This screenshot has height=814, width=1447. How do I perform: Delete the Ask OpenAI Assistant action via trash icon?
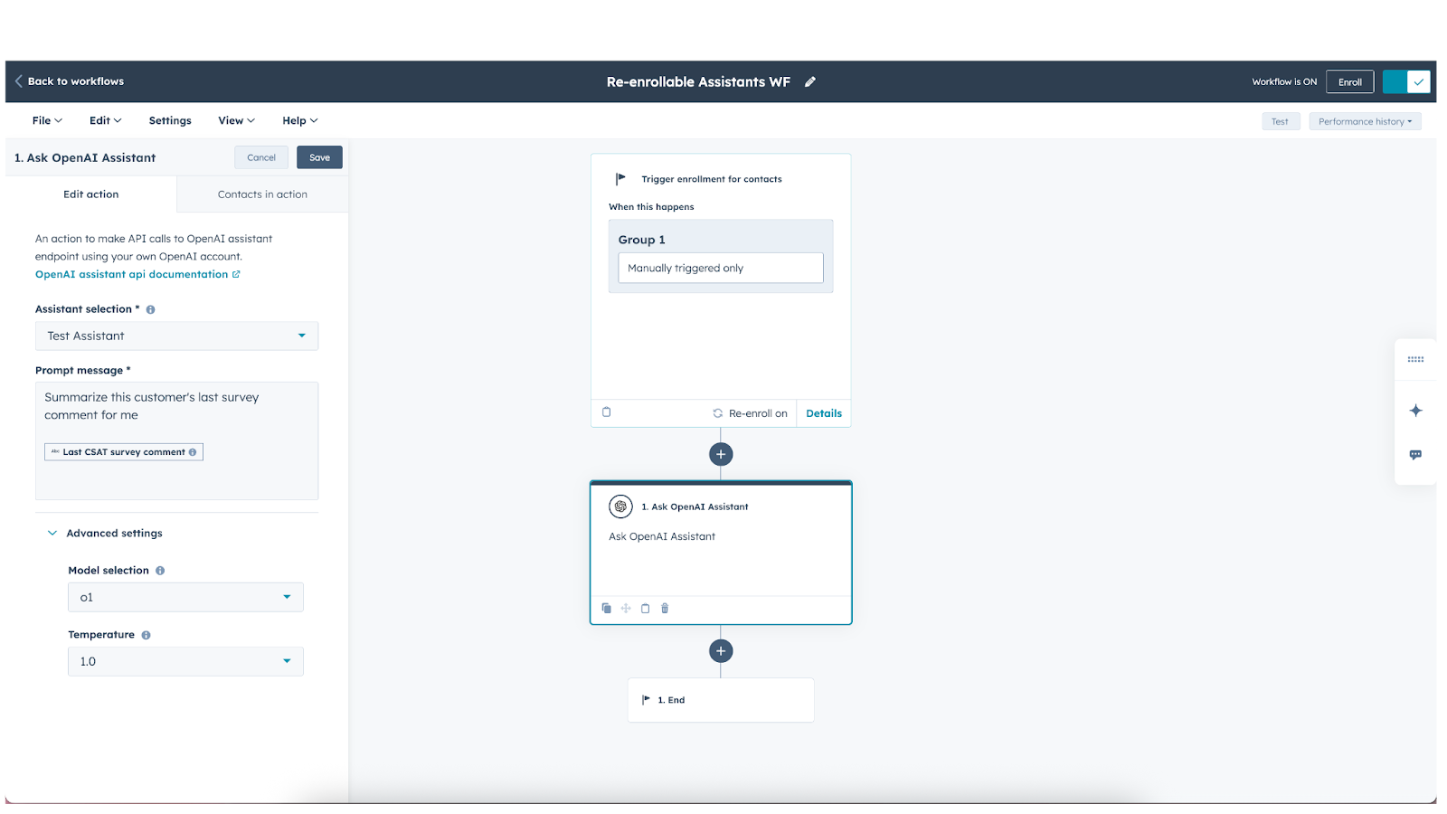coord(665,609)
